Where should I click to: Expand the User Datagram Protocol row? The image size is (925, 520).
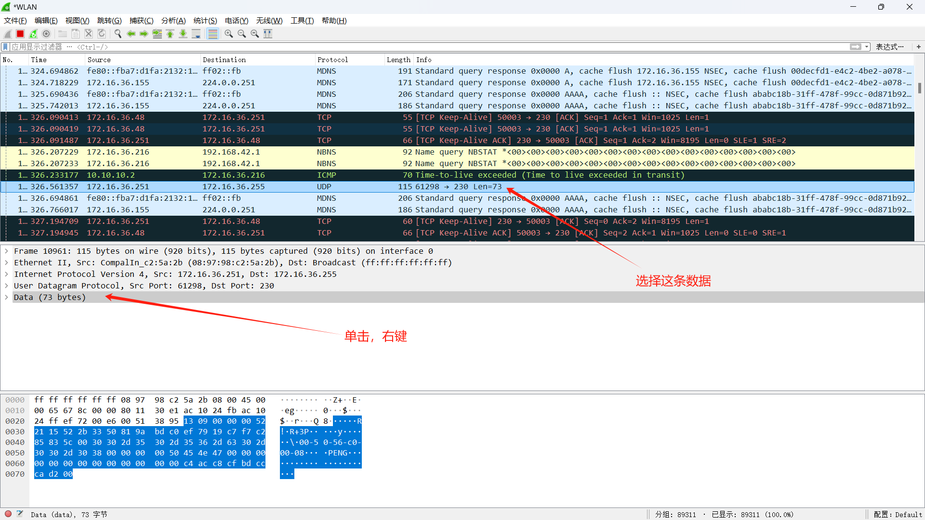point(6,286)
